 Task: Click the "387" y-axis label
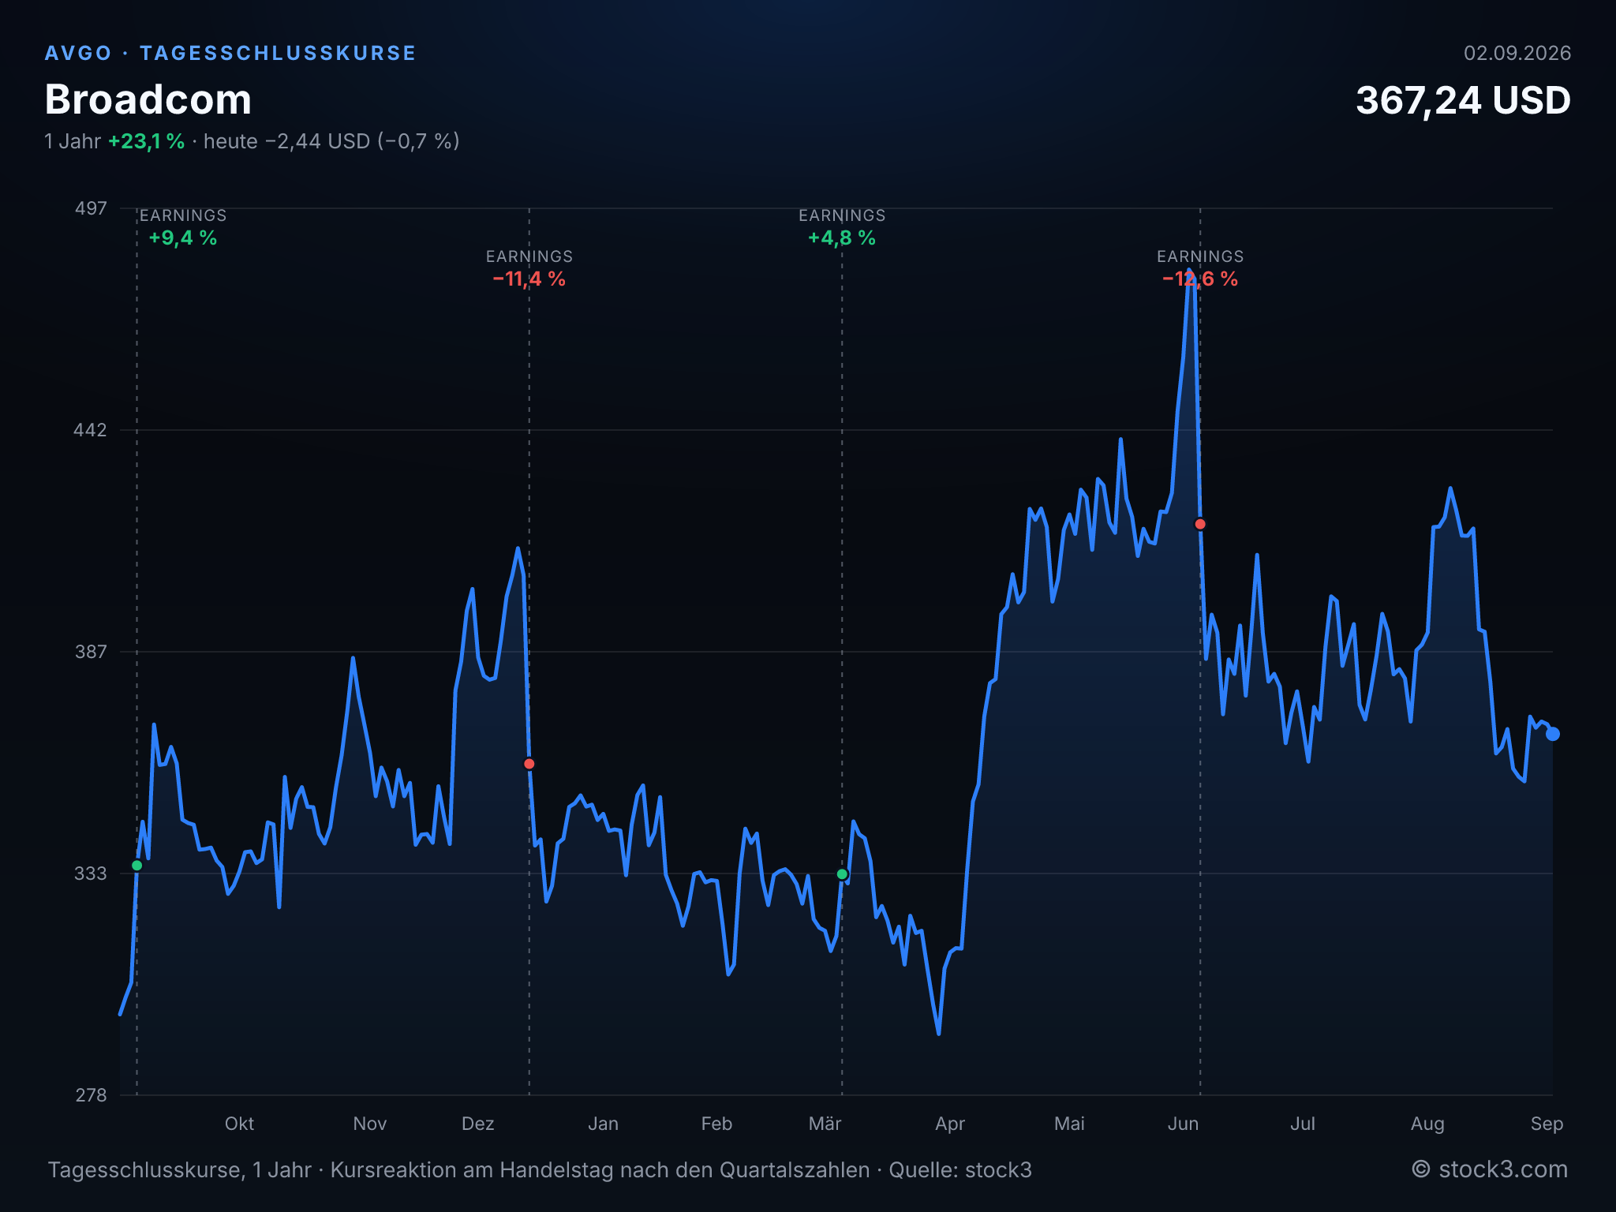point(91,652)
